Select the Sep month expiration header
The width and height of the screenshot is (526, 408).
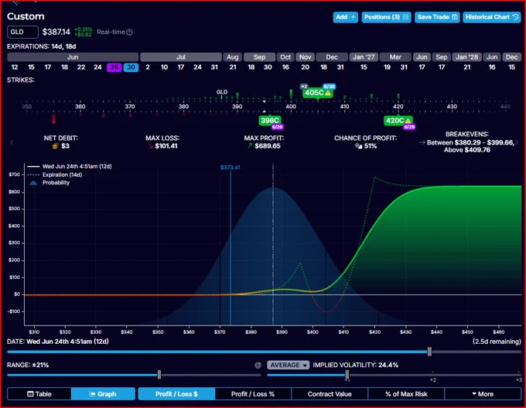tap(259, 57)
